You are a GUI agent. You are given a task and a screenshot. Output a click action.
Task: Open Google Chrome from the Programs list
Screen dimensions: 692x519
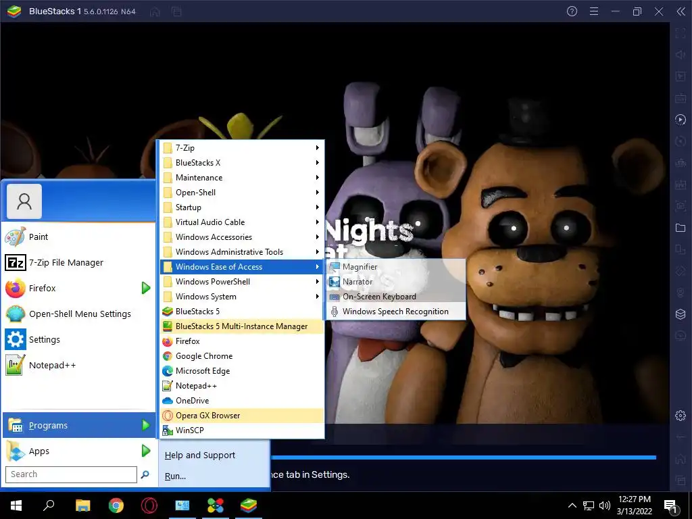tap(242, 356)
